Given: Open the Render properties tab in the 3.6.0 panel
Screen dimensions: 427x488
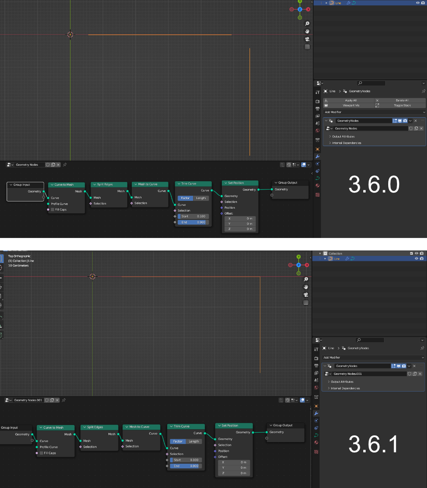Looking at the screenshot, I should click(317, 101).
